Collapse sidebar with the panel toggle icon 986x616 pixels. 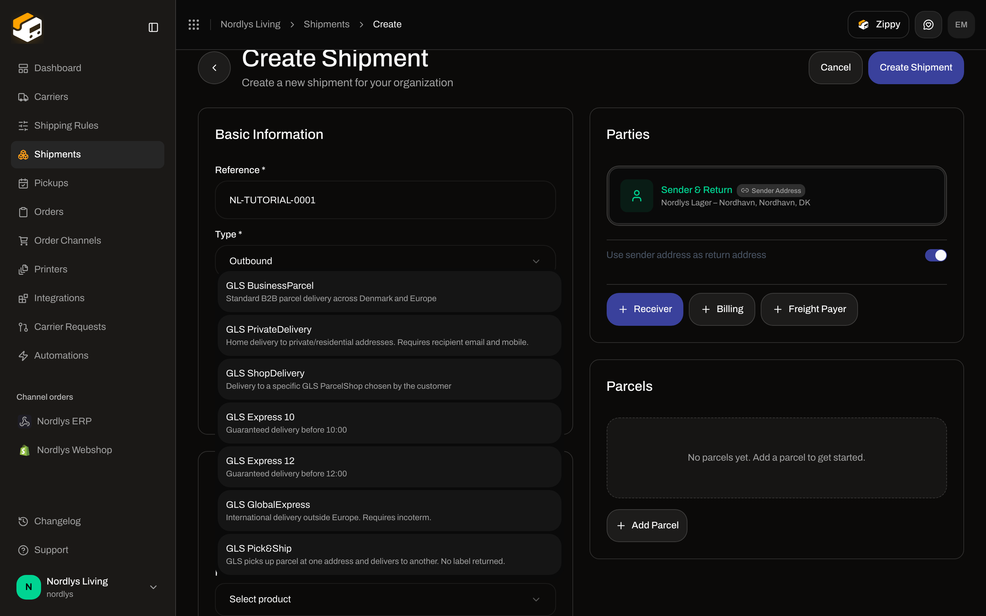[153, 27]
